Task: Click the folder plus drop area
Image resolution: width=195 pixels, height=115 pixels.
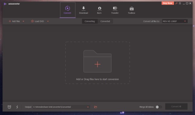Action: click(97, 63)
